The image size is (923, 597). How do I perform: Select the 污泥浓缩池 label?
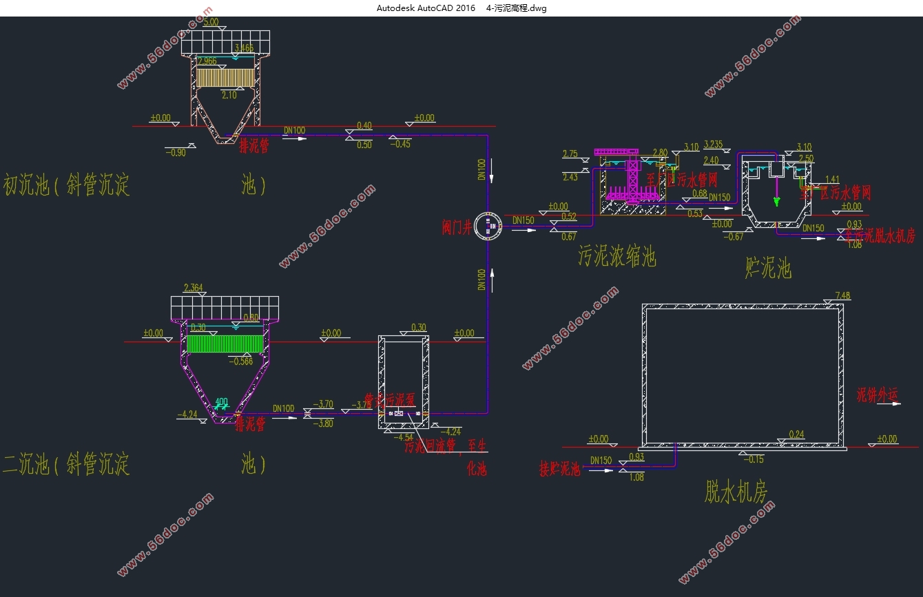click(617, 257)
